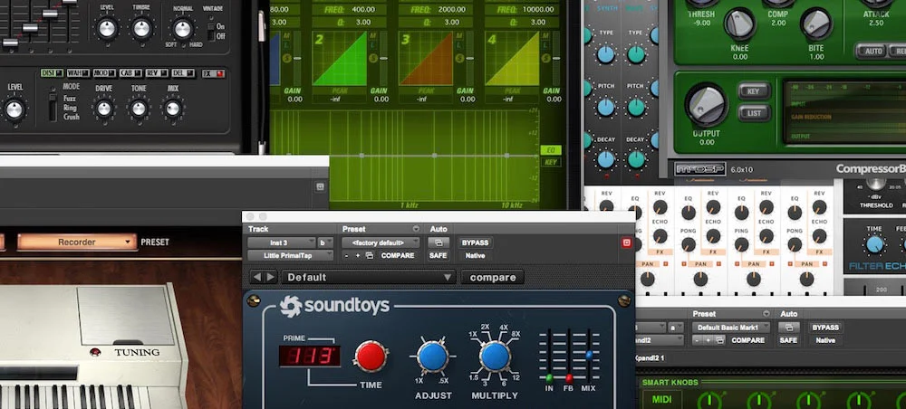
Task: Click SAFE in the PrimalTap window
Action: pyautogui.click(x=439, y=255)
